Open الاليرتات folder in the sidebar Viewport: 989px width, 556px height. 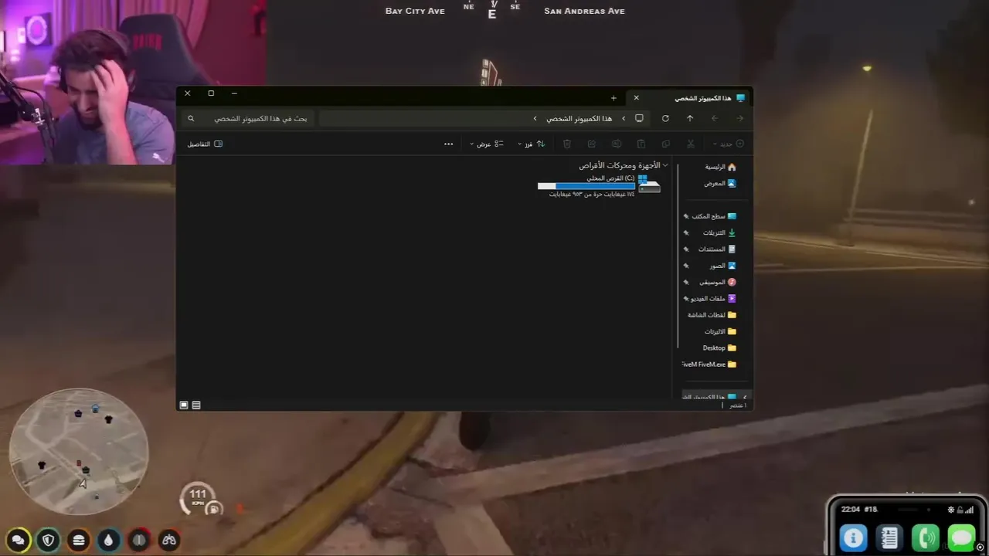tap(720, 331)
